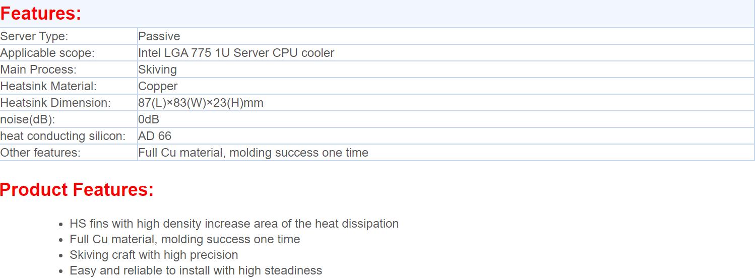This screenshot has height=278, width=755.
Task: Click the AD 66 value cell
Action: pyautogui.click(x=446, y=136)
